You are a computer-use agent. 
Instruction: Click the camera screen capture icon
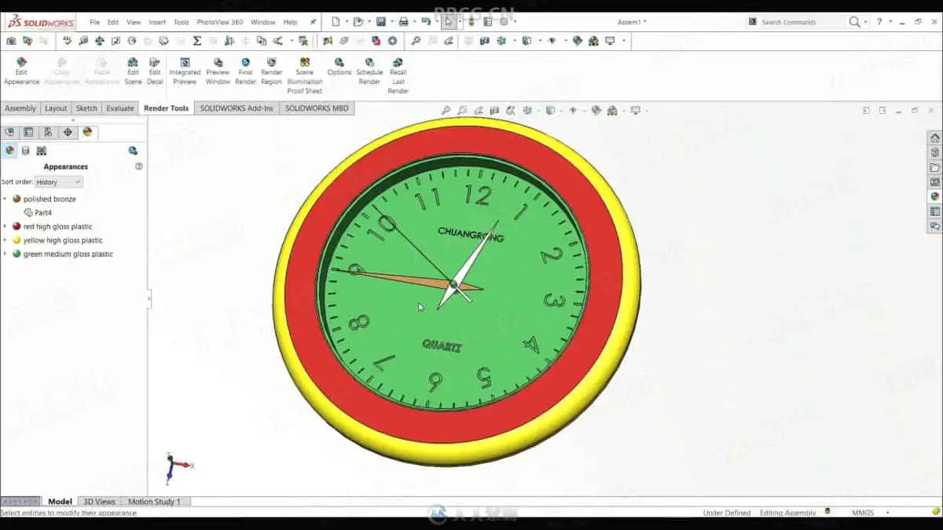coord(11,41)
